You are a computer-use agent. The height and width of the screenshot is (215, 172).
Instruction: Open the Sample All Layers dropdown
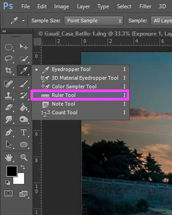pyautogui.click(x=161, y=21)
